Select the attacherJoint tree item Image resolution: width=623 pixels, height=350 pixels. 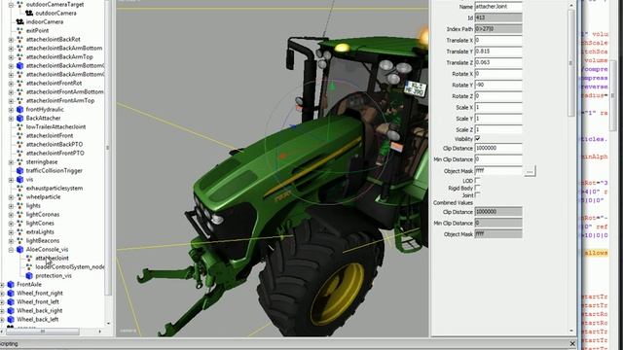tap(52, 258)
